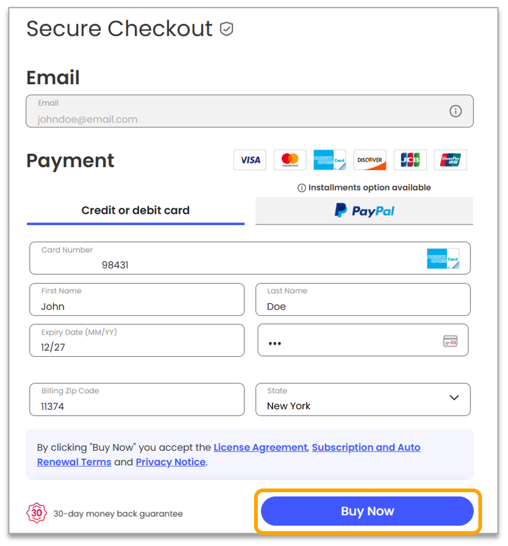Open Subscription and Auto Renewal Terms link
Image resolution: width=508 pixels, height=546 pixels.
366,448
